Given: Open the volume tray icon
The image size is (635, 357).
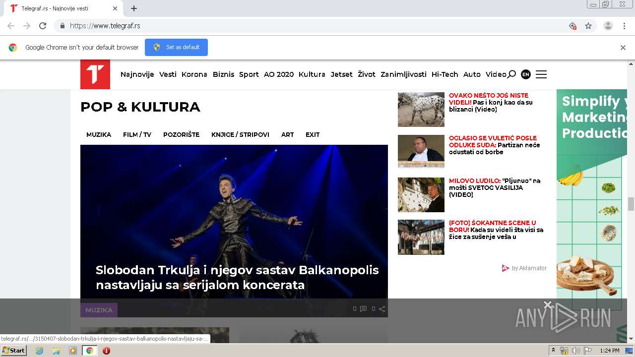Looking at the screenshot, I should (x=575, y=351).
